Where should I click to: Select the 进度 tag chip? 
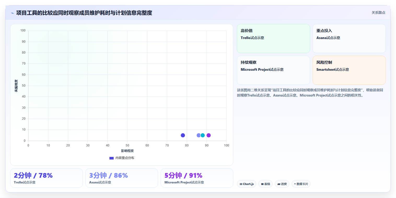pyautogui.click(x=282, y=184)
